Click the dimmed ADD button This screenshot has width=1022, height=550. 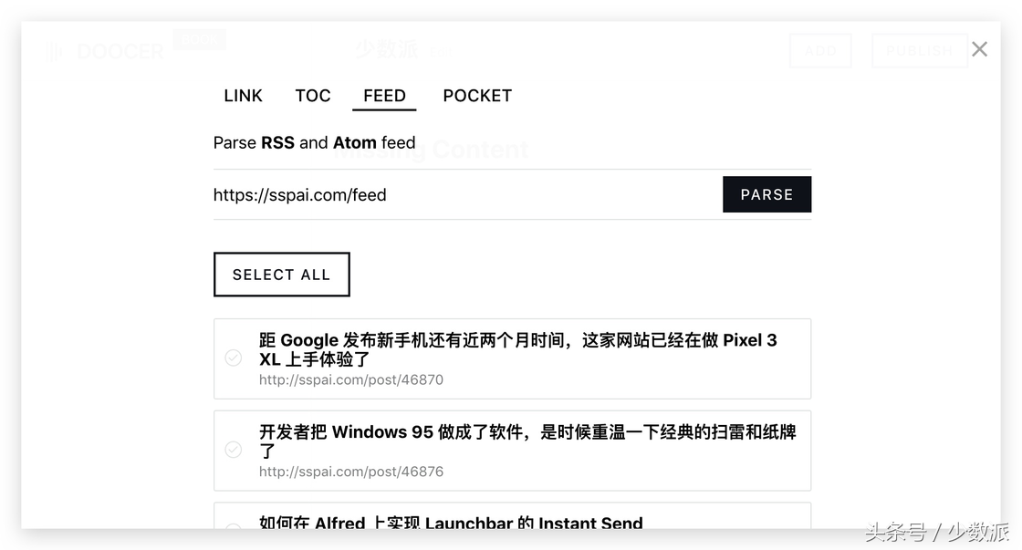click(820, 51)
